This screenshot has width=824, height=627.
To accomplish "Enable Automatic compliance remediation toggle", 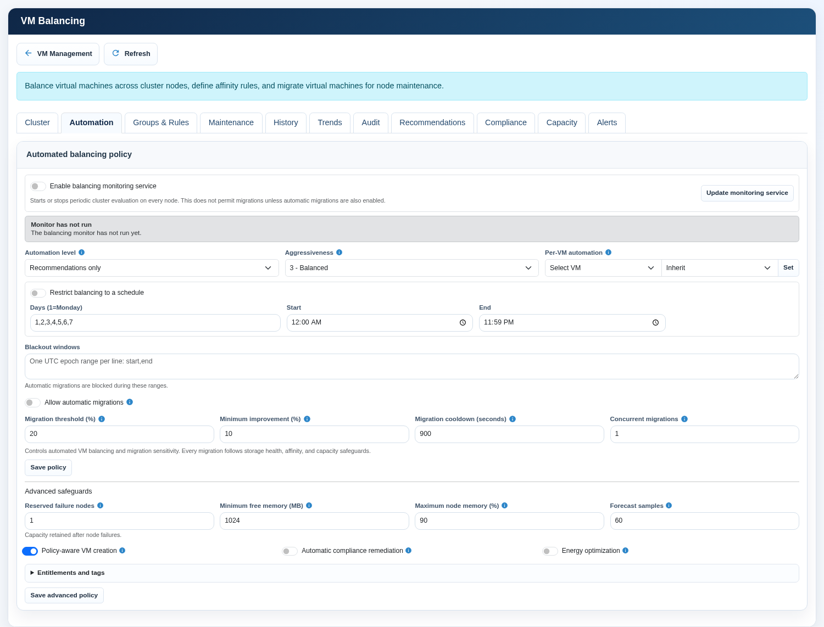I will tap(289, 551).
